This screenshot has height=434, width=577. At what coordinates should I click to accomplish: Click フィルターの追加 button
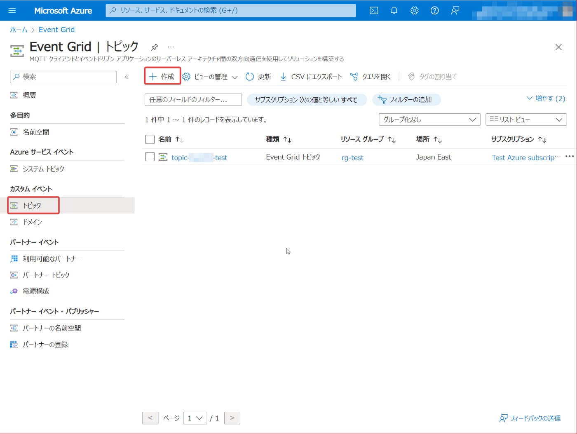click(406, 100)
